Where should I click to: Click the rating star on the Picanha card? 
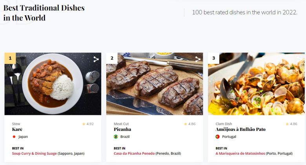pos(186,124)
